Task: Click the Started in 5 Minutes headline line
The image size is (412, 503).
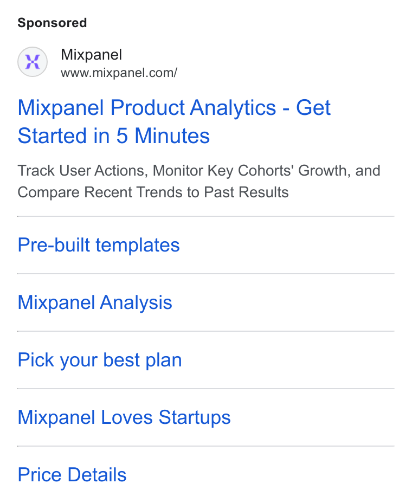Action: pos(114,136)
